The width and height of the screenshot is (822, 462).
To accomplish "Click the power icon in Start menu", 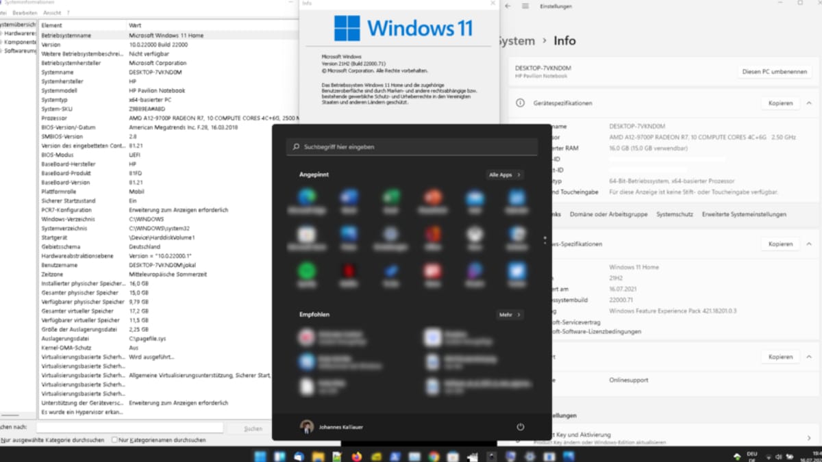I will point(521,426).
